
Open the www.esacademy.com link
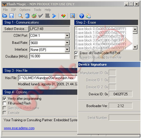coord(19,128)
